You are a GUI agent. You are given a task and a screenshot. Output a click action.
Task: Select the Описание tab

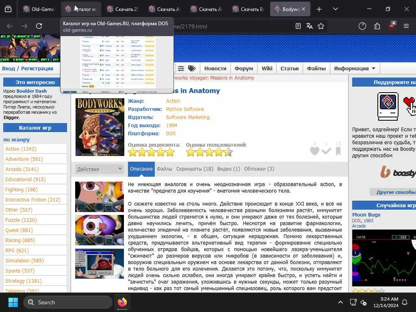141,169
